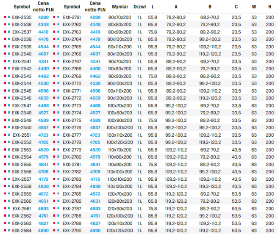Click price 4693 next to EXK-2561
The height and width of the screenshot is (237, 278).
click(x=43, y=209)
